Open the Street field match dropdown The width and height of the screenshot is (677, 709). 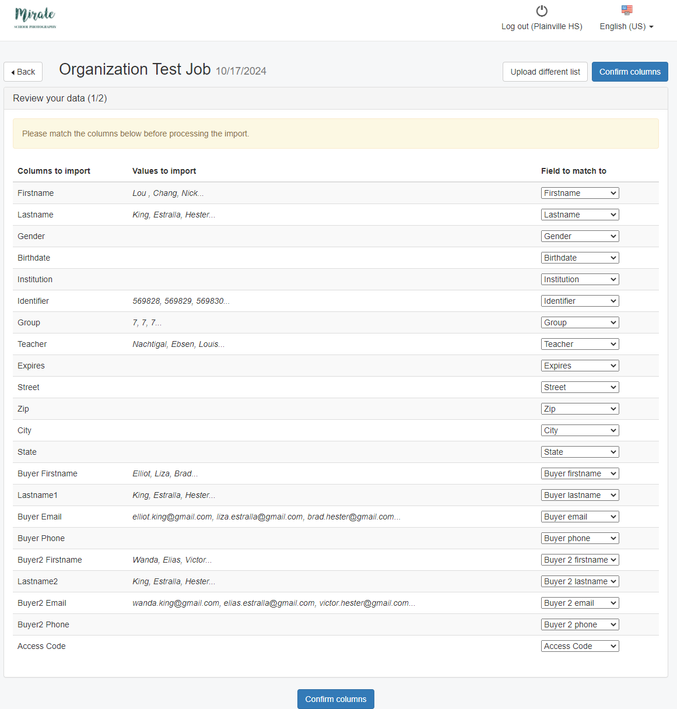pos(580,387)
